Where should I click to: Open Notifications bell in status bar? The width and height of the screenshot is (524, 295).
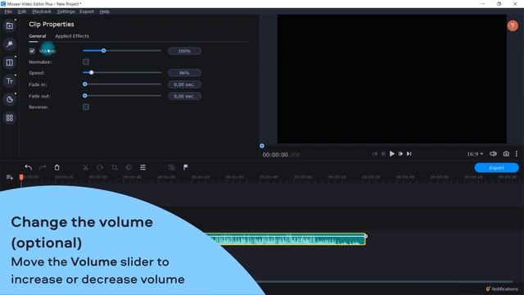point(502,288)
